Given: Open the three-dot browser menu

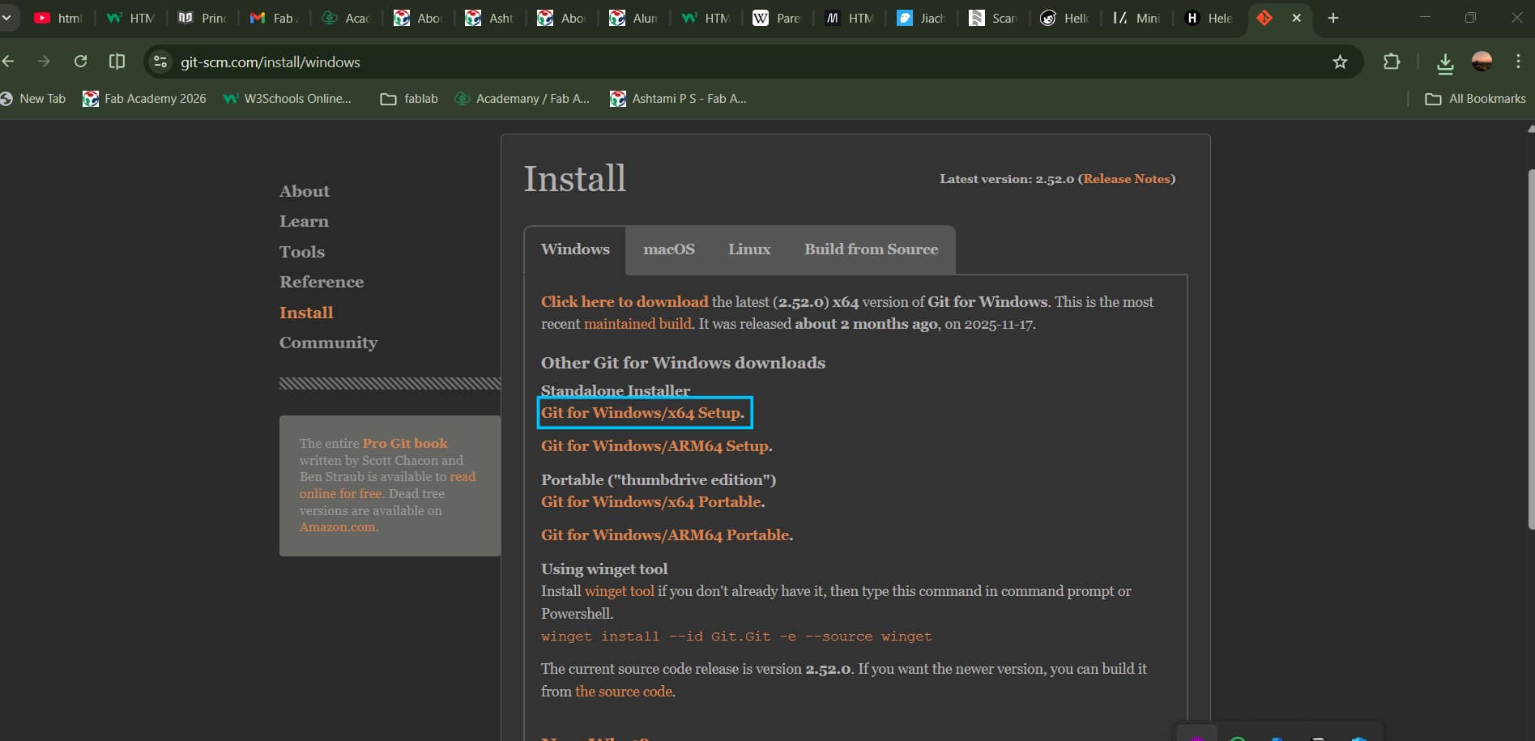Looking at the screenshot, I should 1518,62.
